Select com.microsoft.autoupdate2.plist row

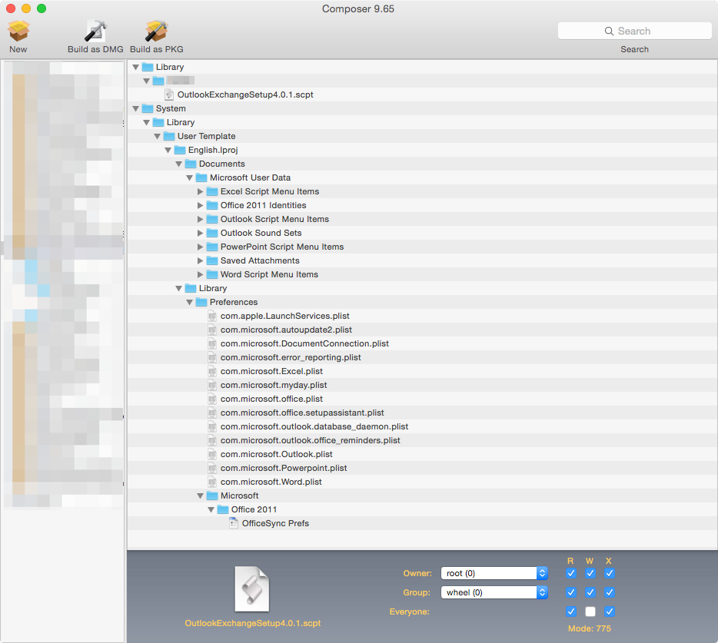422,330
